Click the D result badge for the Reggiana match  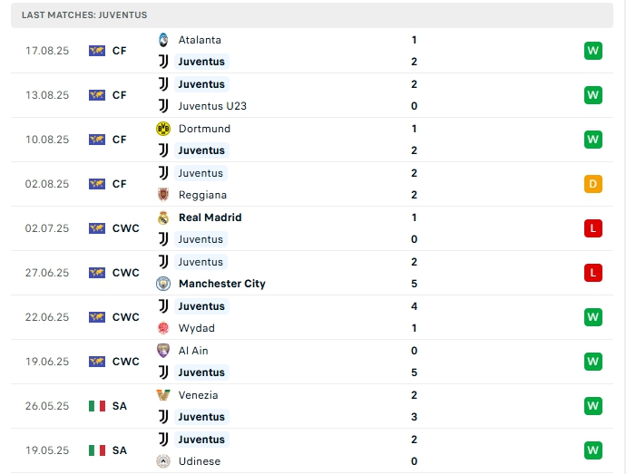click(593, 184)
